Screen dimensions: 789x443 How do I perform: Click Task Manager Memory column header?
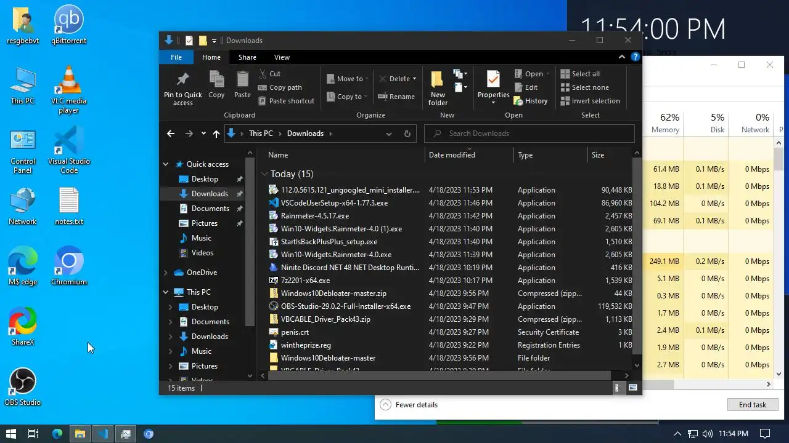663,123
